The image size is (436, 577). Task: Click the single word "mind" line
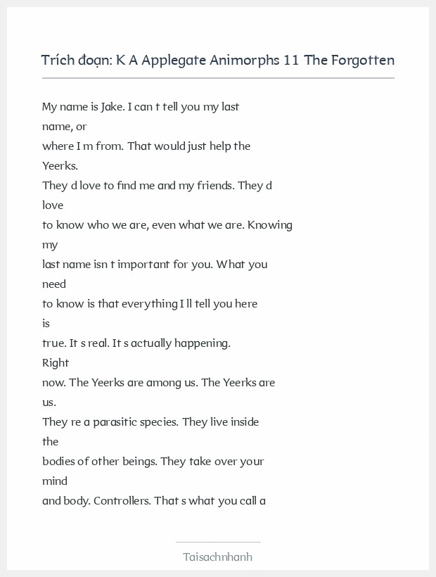pos(55,481)
